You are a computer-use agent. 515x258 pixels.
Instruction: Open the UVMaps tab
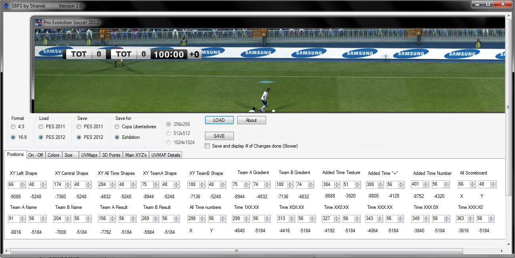(89, 155)
